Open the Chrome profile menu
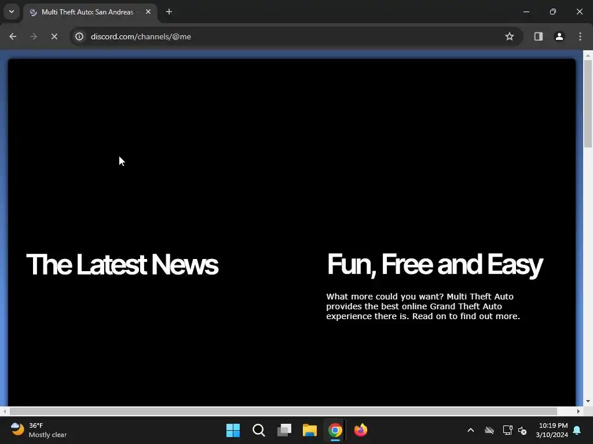593x444 pixels. (x=559, y=36)
